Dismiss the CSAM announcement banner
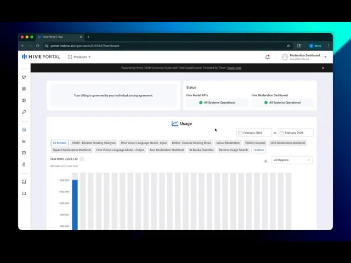Image resolution: width=351 pixels, height=263 pixels. (x=323, y=68)
